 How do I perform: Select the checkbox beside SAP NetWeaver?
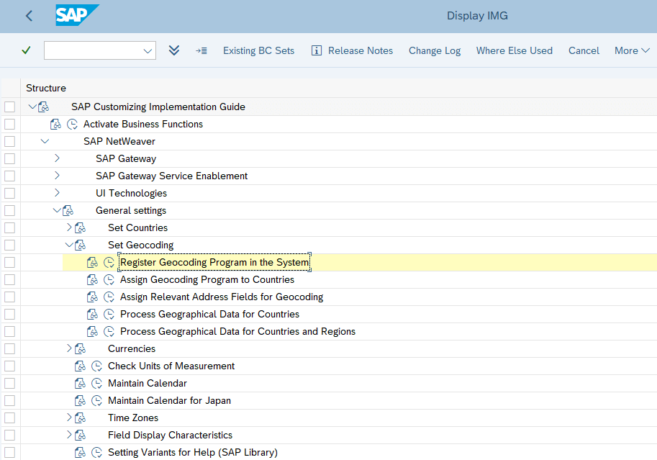pyautogui.click(x=9, y=141)
